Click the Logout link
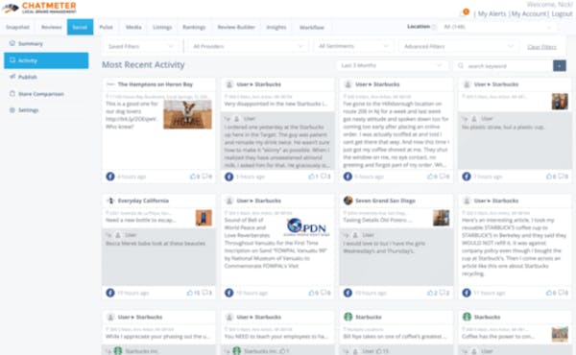The width and height of the screenshot is (576, 355). click(562, 14)
